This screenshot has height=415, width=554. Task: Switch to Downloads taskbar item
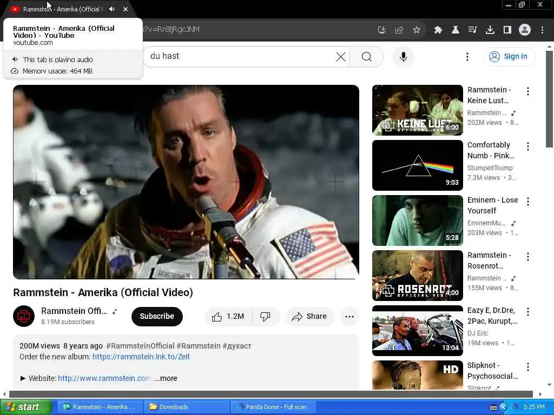pos(187,407)
